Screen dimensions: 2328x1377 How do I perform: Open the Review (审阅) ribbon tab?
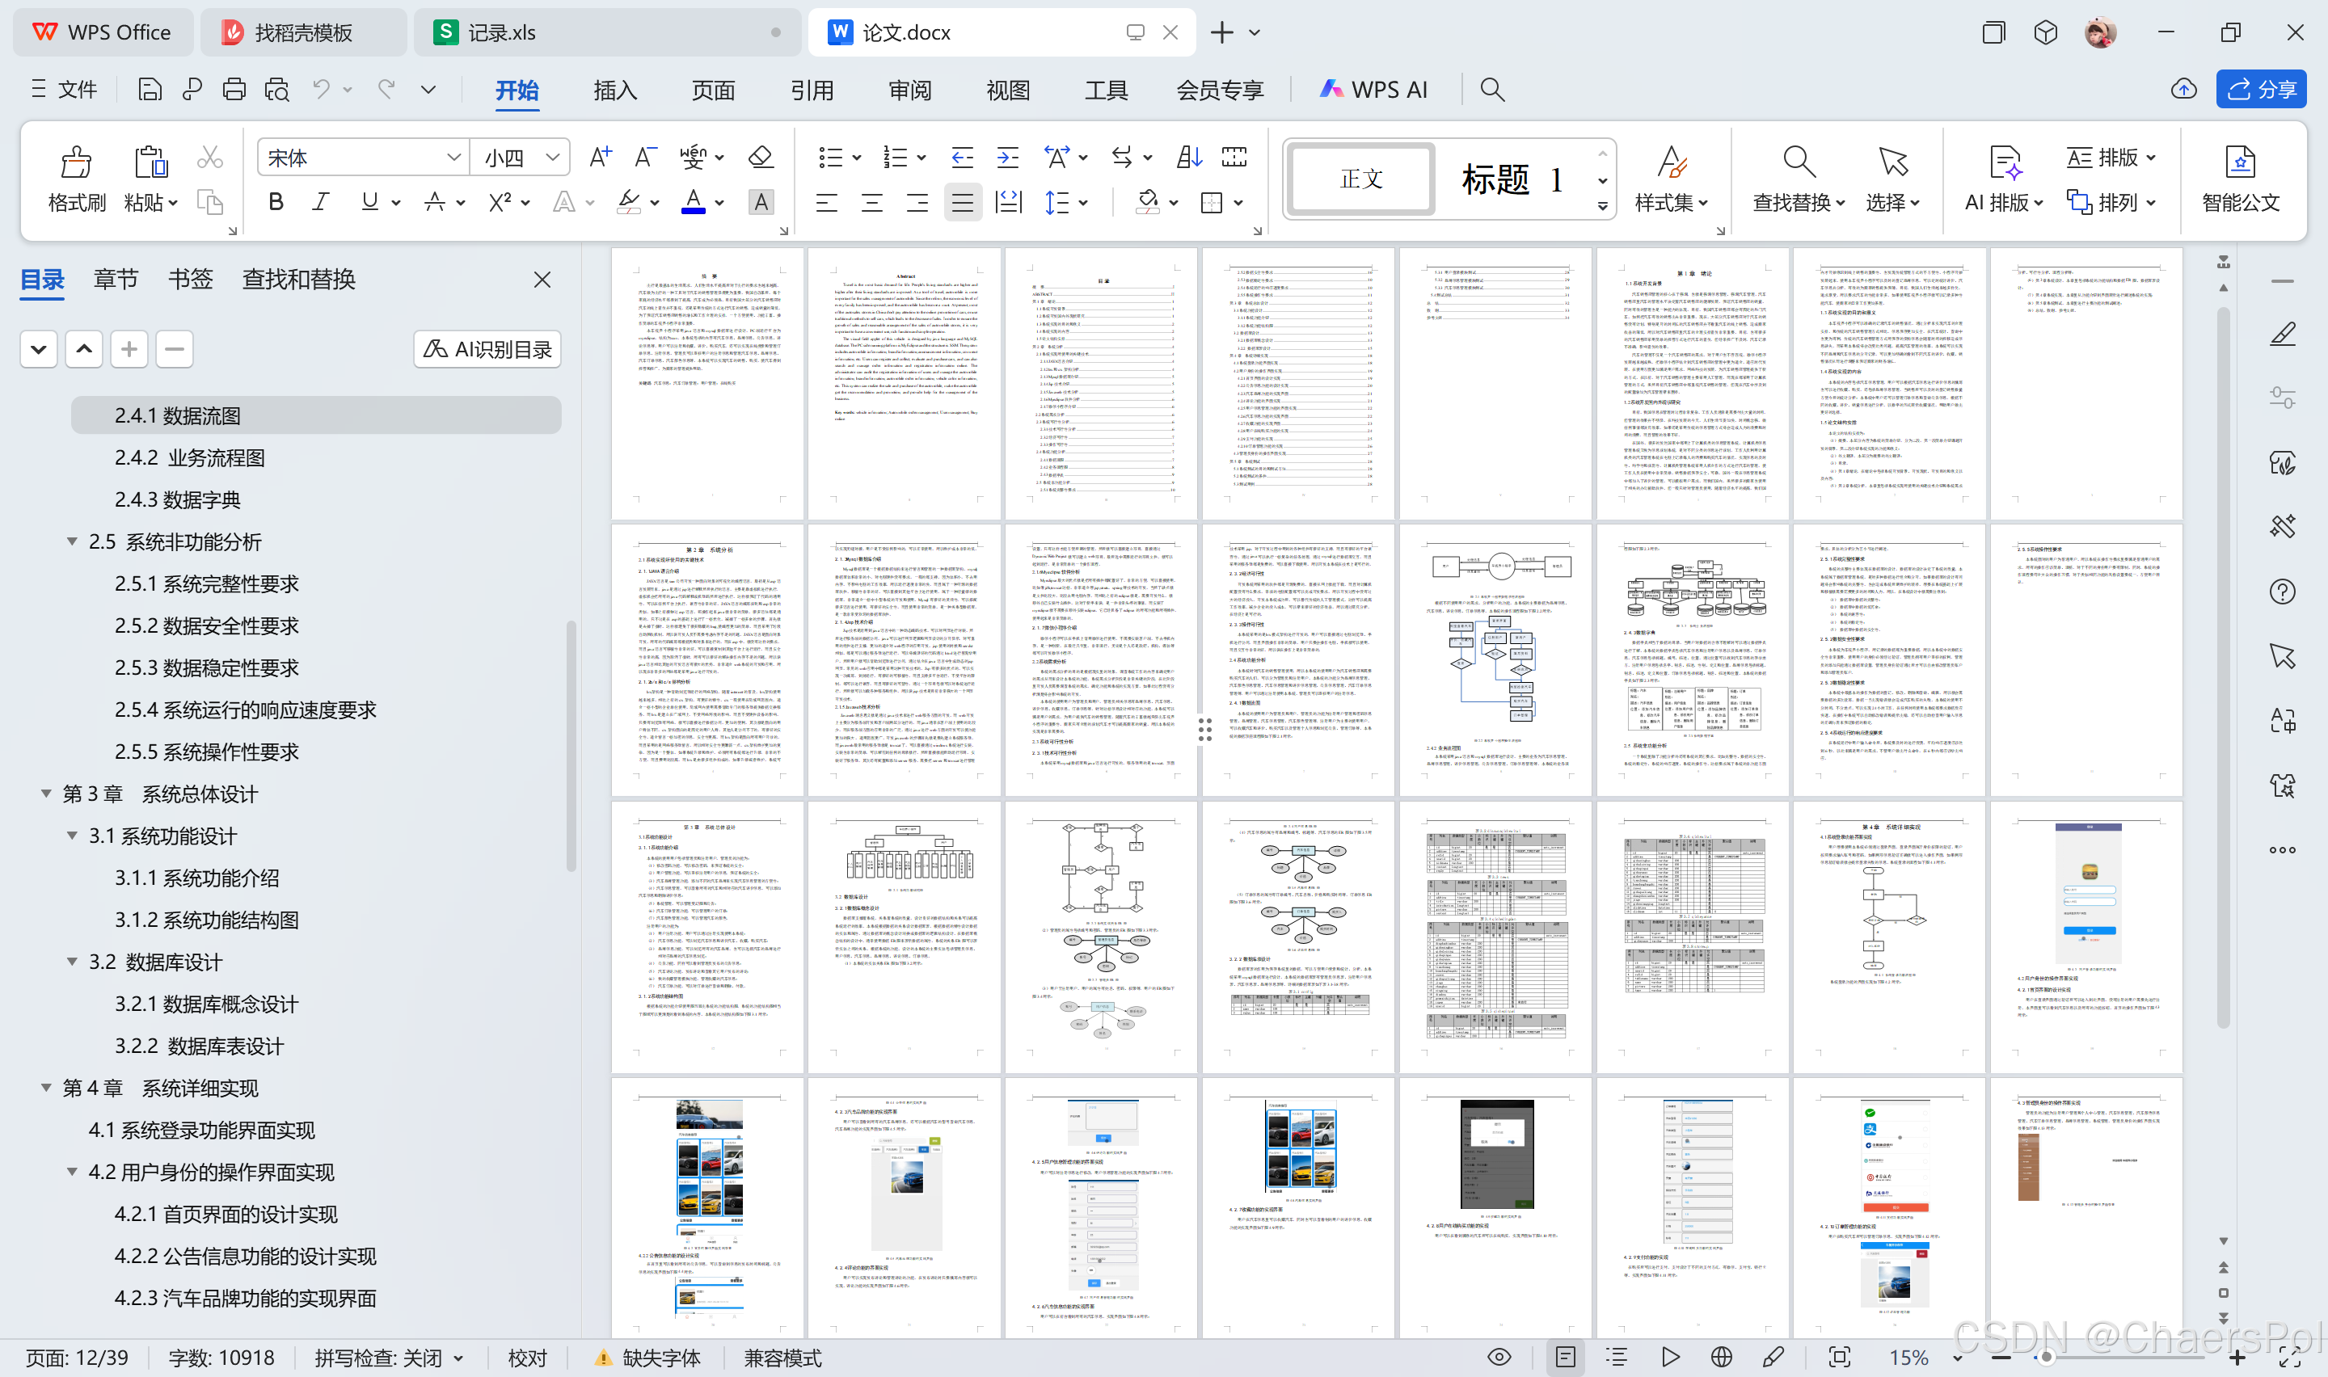point(910,90)
